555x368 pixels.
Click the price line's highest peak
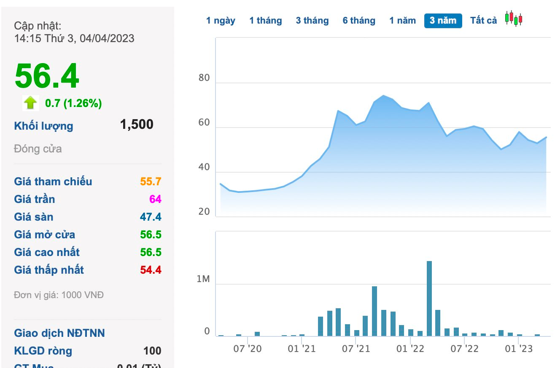[383, 96]
